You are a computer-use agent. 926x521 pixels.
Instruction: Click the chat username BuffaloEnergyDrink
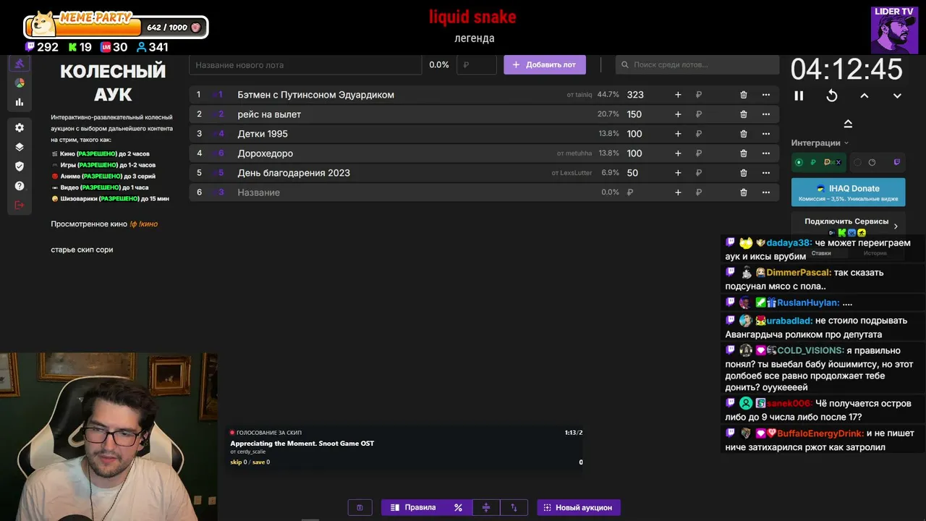(820, 433)
